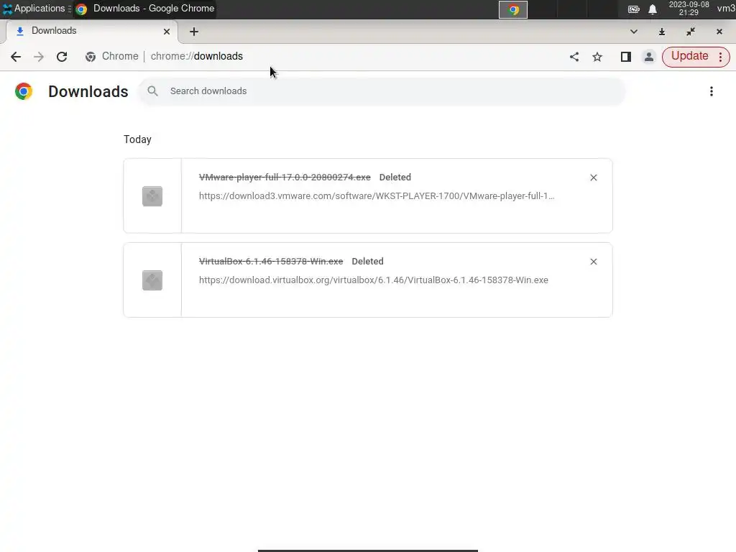This screenshot has width=736, height=552.
Task: Click strikethrough VirtualBox-6.1.46-158378-Win.exe filename
Action: 271,261
